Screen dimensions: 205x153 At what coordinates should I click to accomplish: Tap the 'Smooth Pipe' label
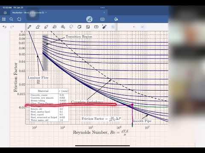tap(142, 121)
